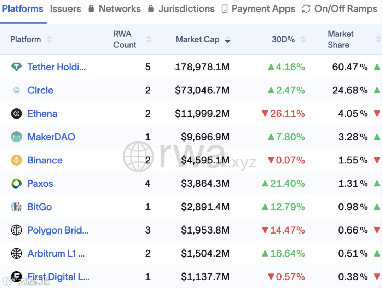Click the $1,504.2M market cap value
This screenshot has width=382, height=288.
tap(205, 254)
